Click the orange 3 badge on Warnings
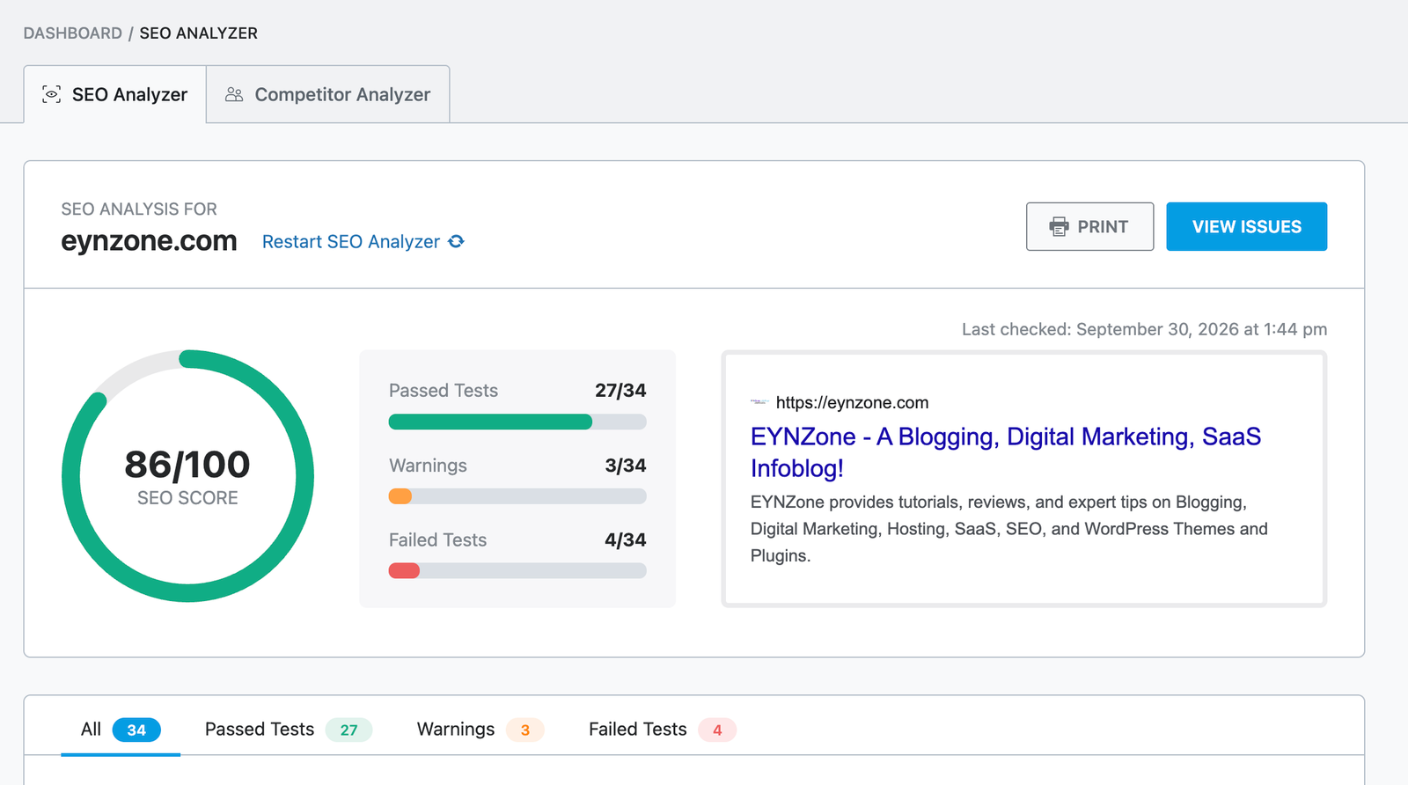Image resolution: width=1408 pixels, height=785 pixels. 525,730
